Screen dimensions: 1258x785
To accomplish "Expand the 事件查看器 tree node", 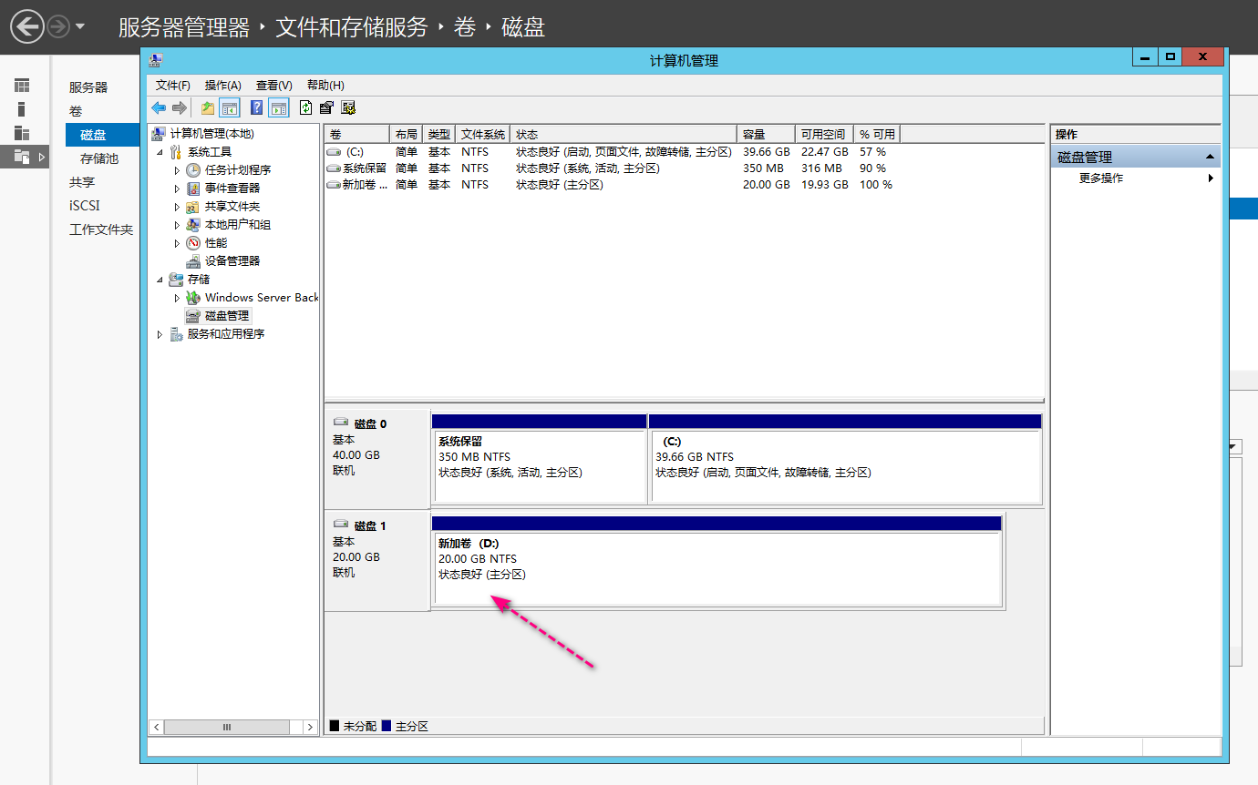I will 177,189.
